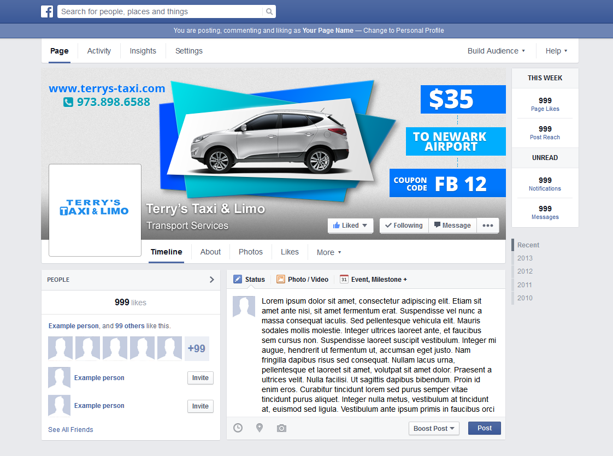View the Photos tab
The height and width of the screenshot is (456, 613).
point(251,252)
